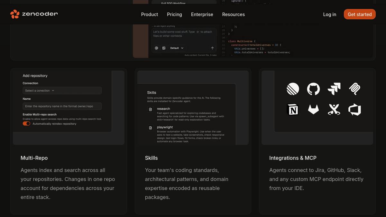Go to the Enterprise page
This screenshot has height=217, width=386.
tap(202, 14)
